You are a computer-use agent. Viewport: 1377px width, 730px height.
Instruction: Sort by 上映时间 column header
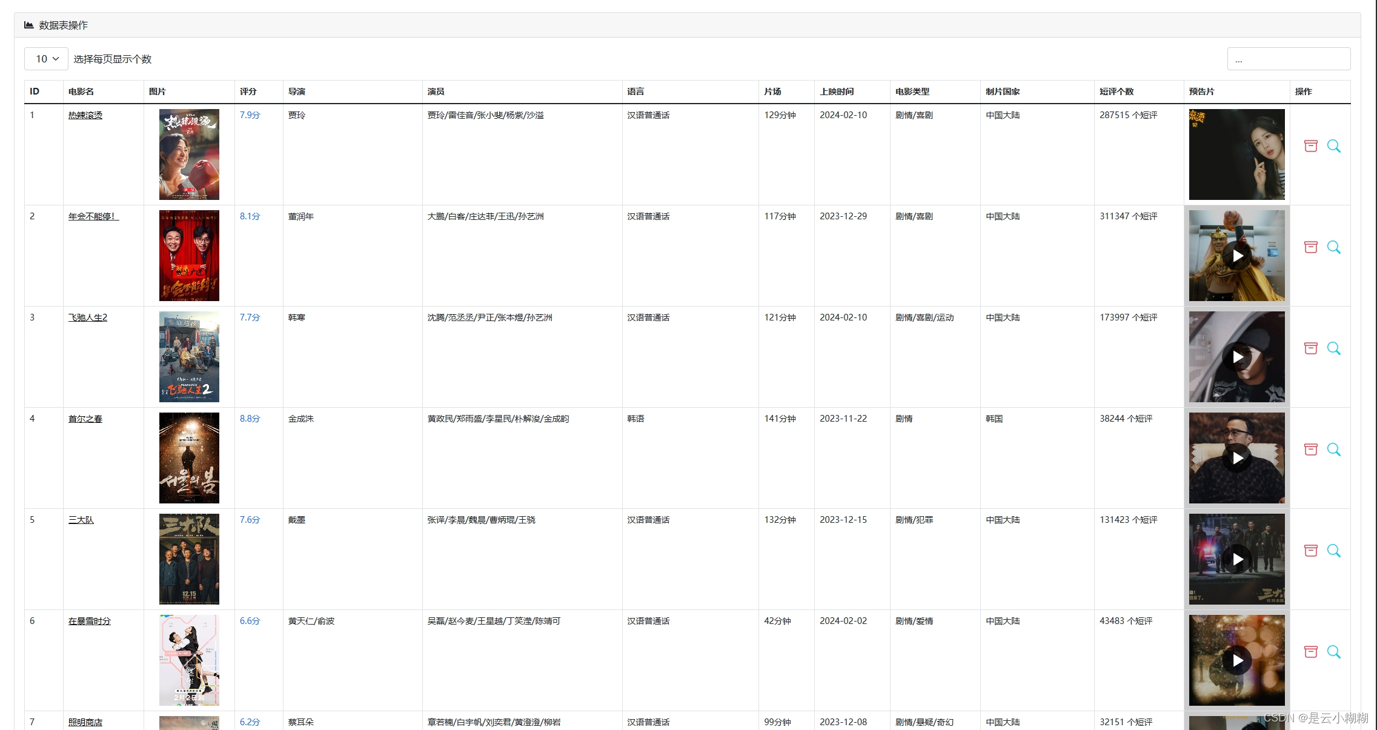pyautogui.click(x=837, y=91)
